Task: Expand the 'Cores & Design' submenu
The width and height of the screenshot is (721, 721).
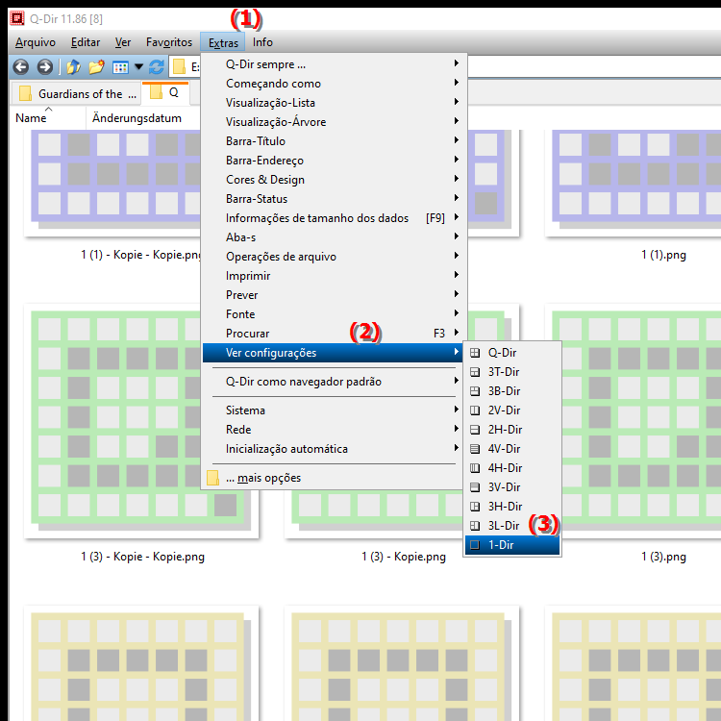Action: 334,180
